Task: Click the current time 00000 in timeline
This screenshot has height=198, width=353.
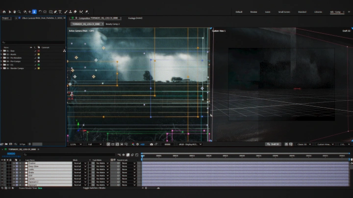Action: coord(11,154)
